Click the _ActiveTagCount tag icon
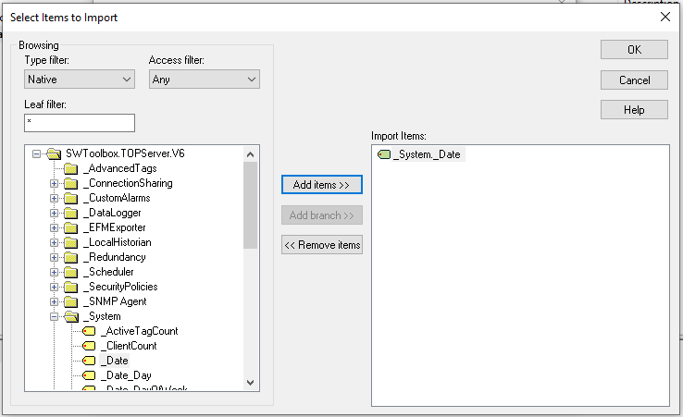Image resolution: width=683 pixels, height=417 pixels. pyautogui.click(x=89, y=331)
